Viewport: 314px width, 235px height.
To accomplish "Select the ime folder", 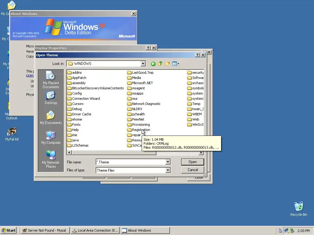I will click(72, 135).
